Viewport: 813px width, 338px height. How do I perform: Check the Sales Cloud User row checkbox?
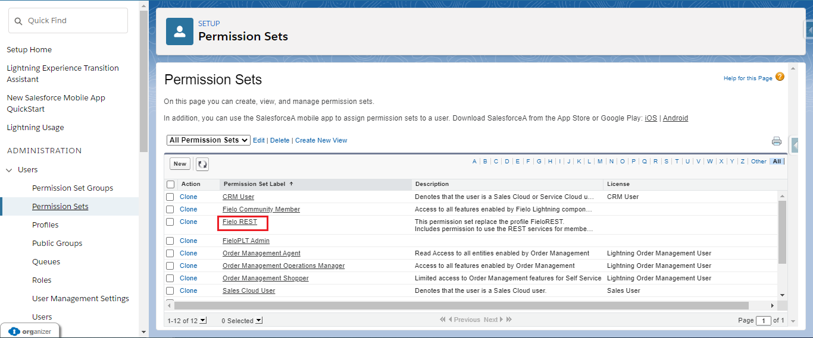(x=170, y=290)
